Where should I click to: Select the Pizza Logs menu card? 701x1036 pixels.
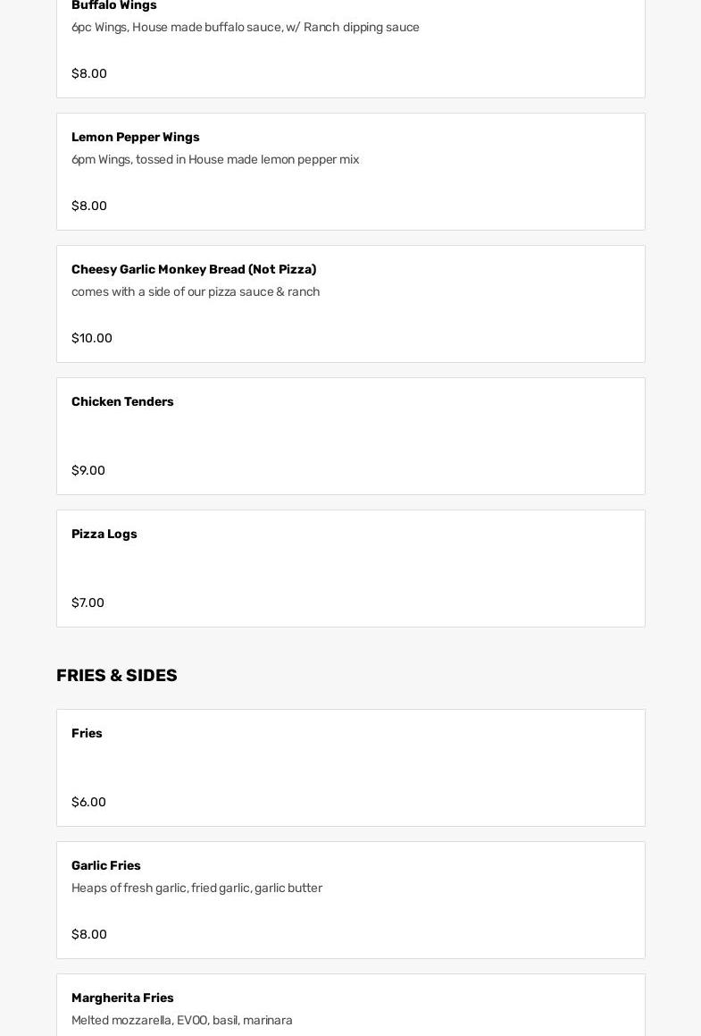(350, 569)
